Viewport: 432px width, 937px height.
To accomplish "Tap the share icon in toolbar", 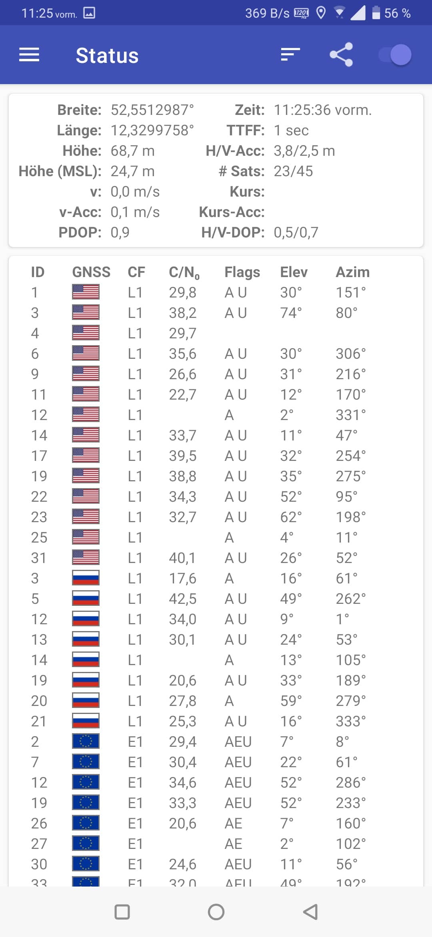I will click(x=341, y=54).
